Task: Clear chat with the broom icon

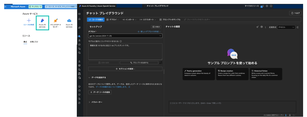Action: click(x=258, y=27)
